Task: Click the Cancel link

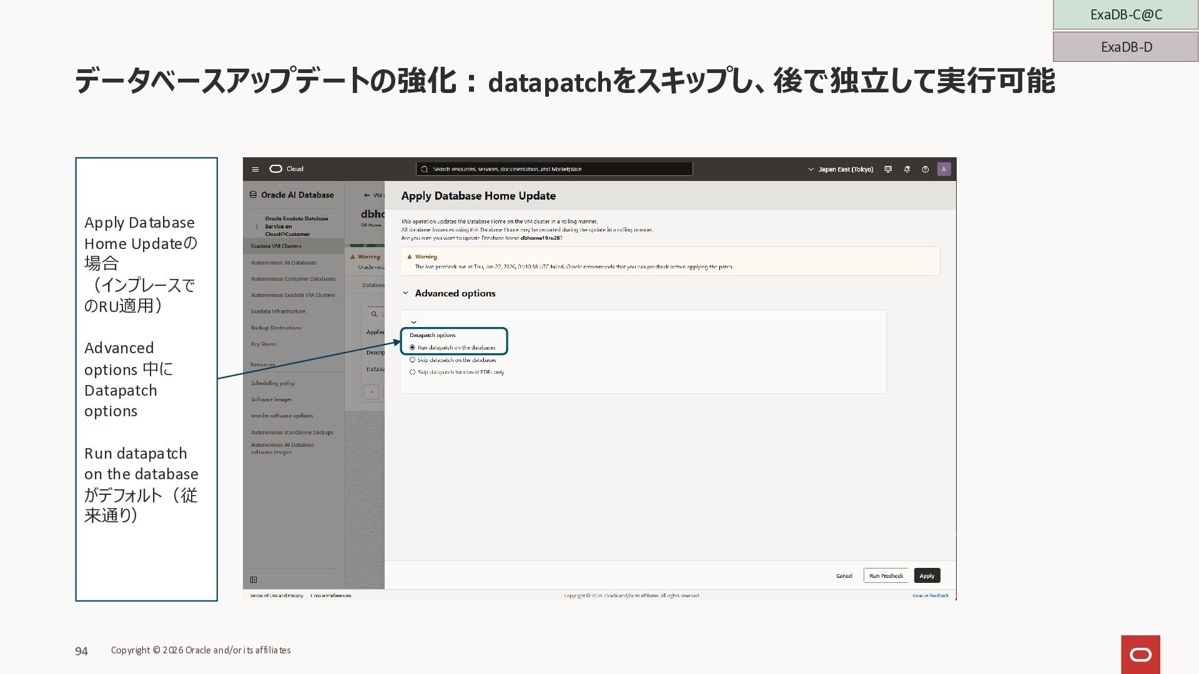Action: coord(844,575)
